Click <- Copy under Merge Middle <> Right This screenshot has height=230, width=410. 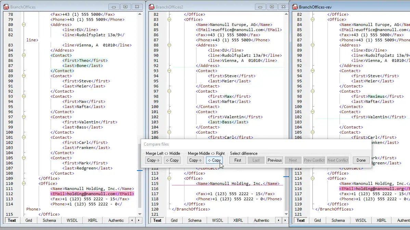pyautogui.click(x=214, y=160)
